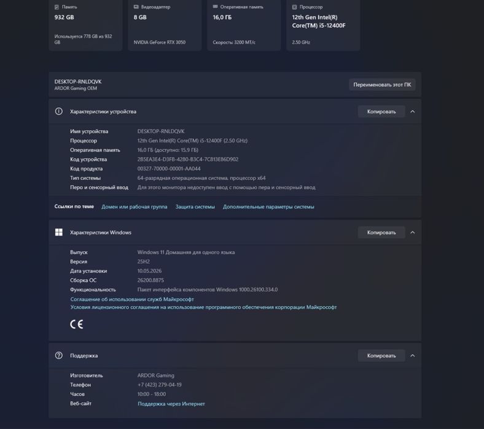Select the 8 GB video adapter card
This screenshot has width=484, height=429.
[165, 25]
